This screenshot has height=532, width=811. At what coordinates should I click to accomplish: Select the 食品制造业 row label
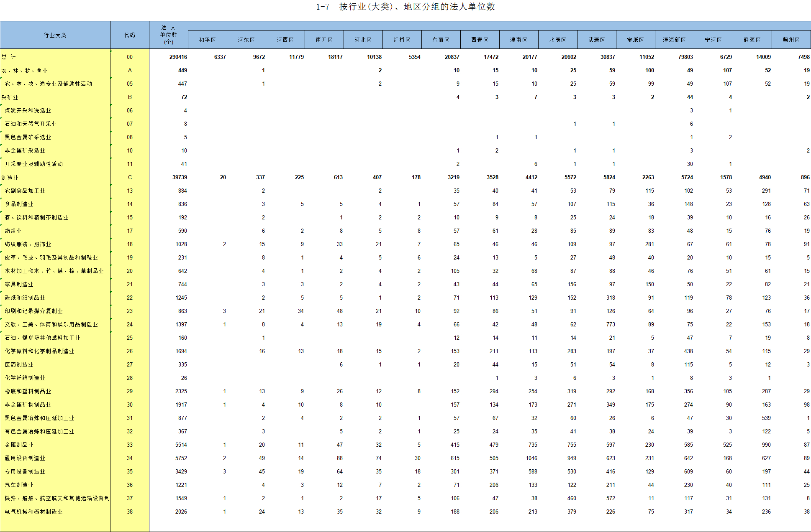(x=19, y=204)
